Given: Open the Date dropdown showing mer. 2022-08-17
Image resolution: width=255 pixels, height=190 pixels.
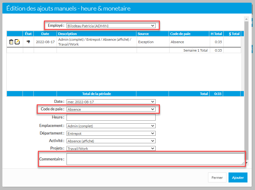Looking at the screenshot, I should (111, 102).
